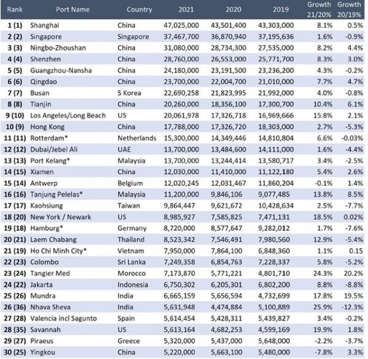
Task: Click the Port Name column header
Action: click(x=71, y=10)
